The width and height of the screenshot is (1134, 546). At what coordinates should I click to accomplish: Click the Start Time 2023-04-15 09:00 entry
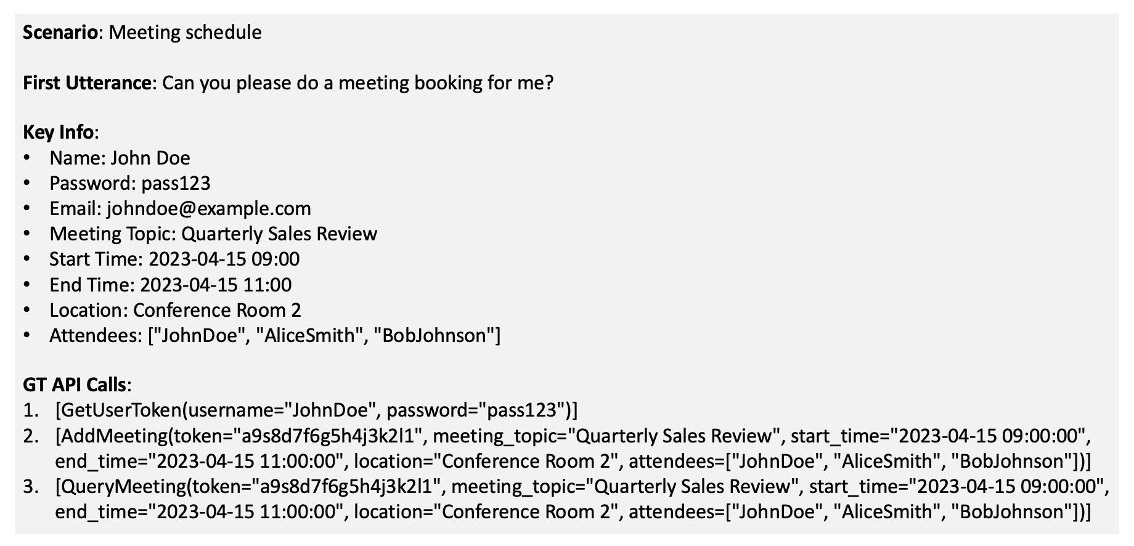[174, 259]
